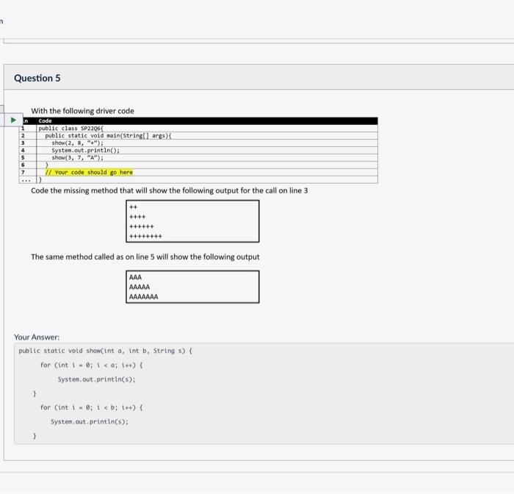Click the green play arrow icon
The width and height of the screenshot is (514, 494).
pos(13,120)
